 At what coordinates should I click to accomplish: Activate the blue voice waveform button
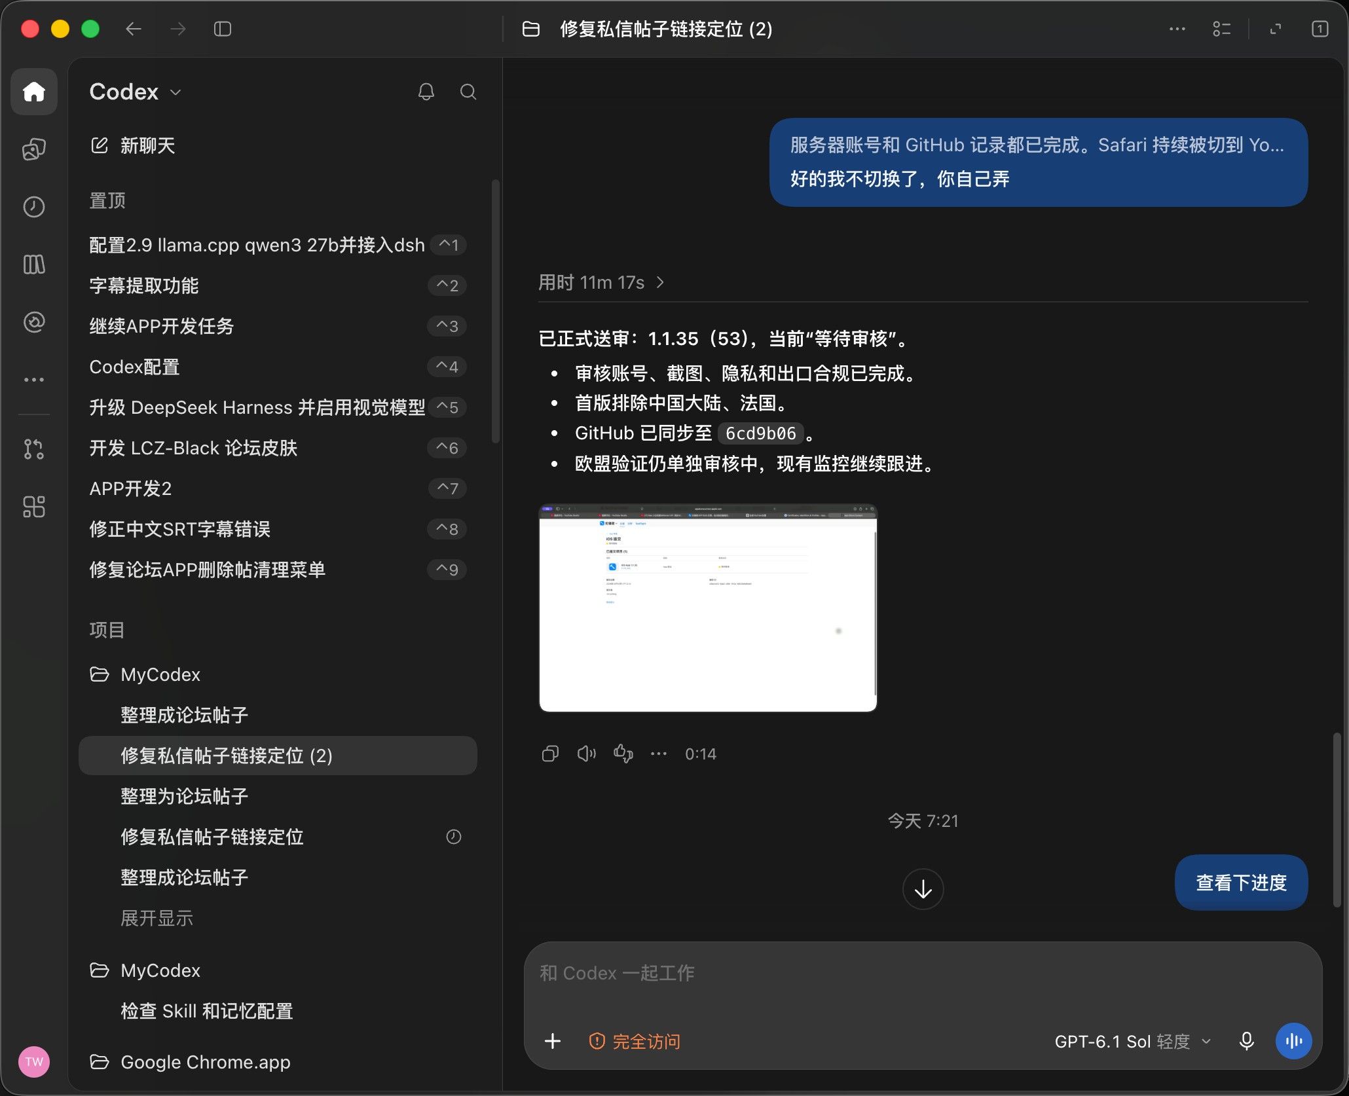click(x=1294, y=1041)
